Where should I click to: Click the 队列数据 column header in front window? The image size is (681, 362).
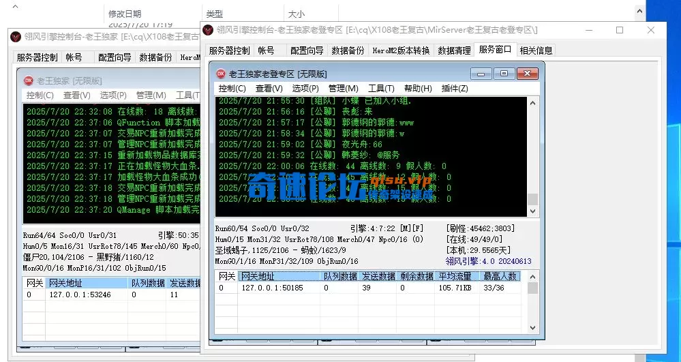click(x=339, y=276)
